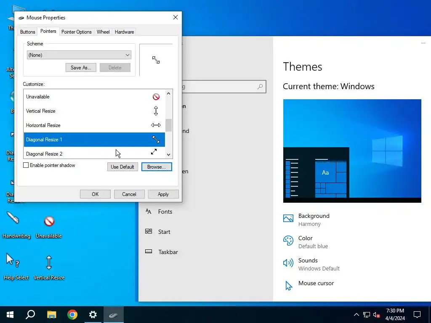Screen dimensions: 431x323
Task: Click the Start tiles icon in Settings
Action: [149, 231]
